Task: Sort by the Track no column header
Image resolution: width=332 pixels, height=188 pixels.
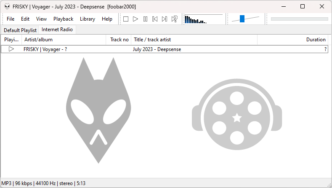Action: pos(119,40)
